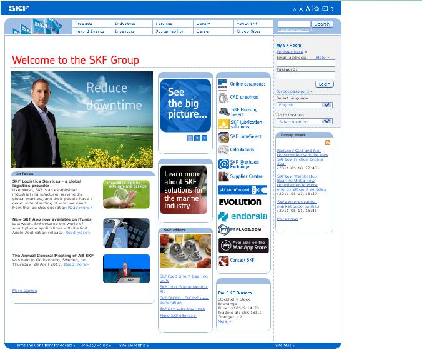The width and height of the screenshot is (422, 352).
Task: Click the Search button
Action: click(322, 24)
